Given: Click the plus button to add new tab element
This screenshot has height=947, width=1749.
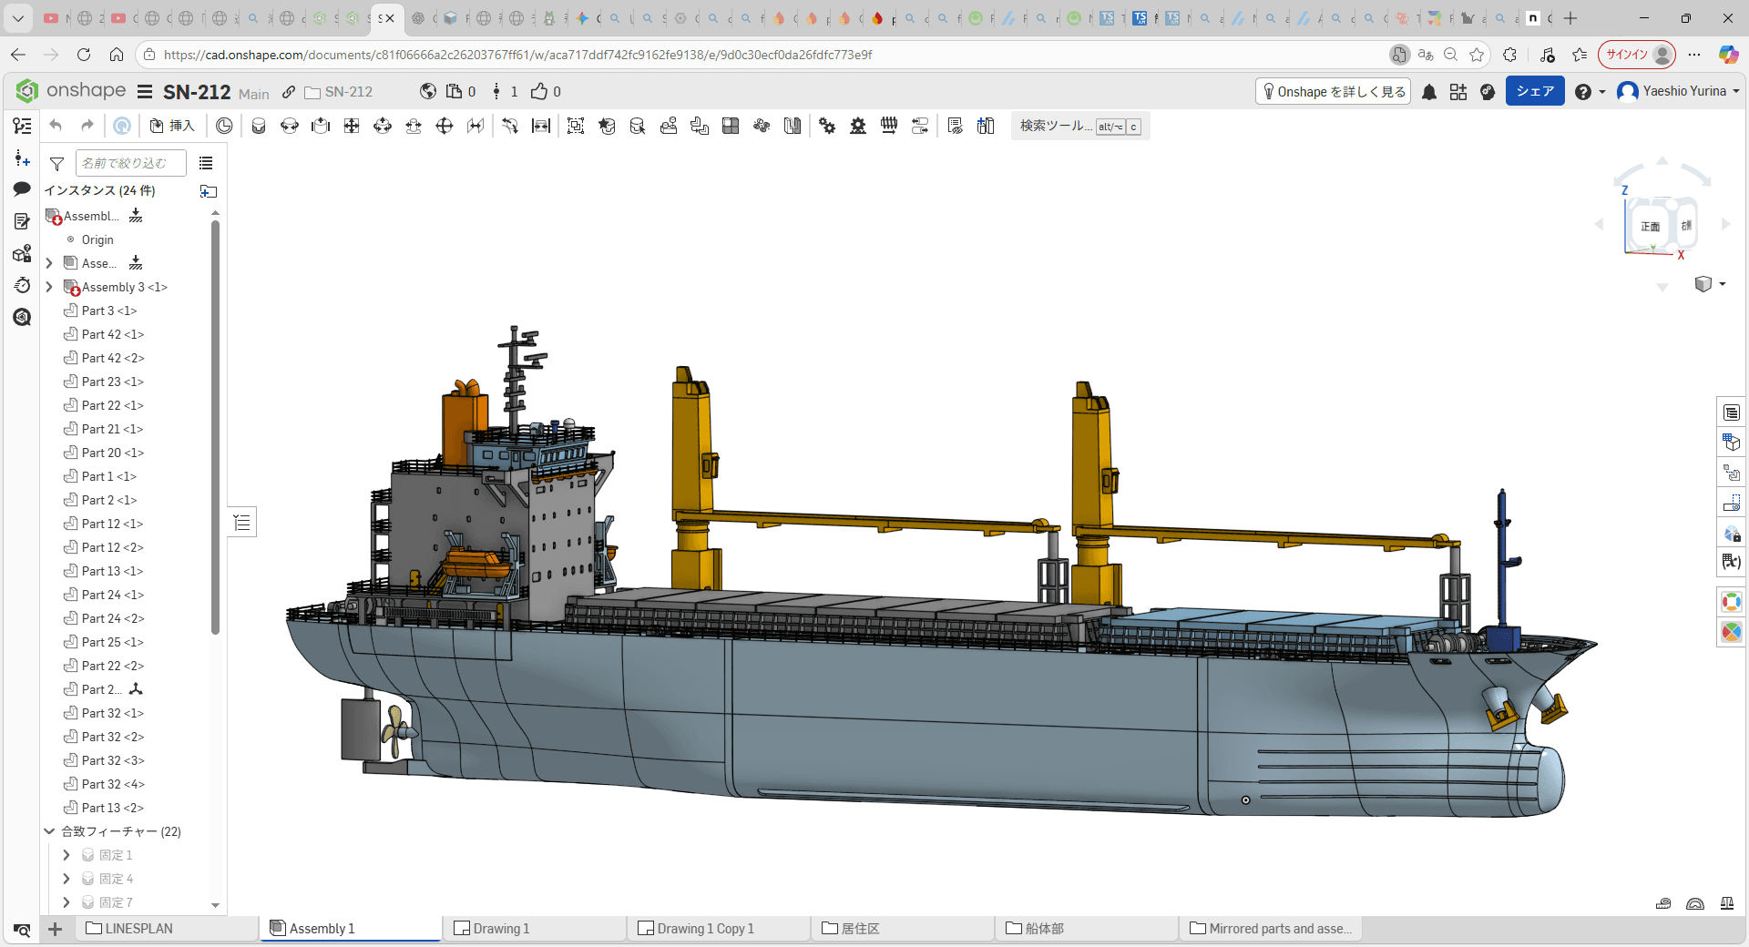Looking at the screenshot, I should [x=56, y=929].
